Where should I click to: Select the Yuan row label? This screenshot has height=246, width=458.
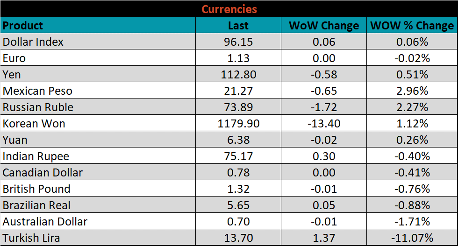tap(15, 140)
